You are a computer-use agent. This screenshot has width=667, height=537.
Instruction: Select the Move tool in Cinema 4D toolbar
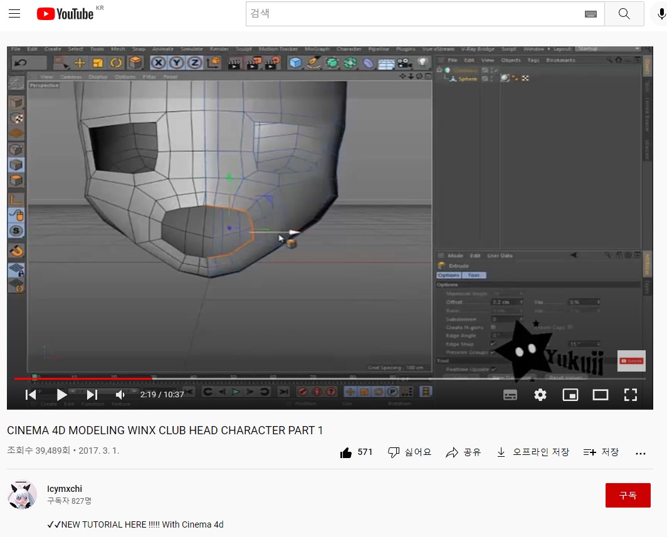[x=80, y=63]
